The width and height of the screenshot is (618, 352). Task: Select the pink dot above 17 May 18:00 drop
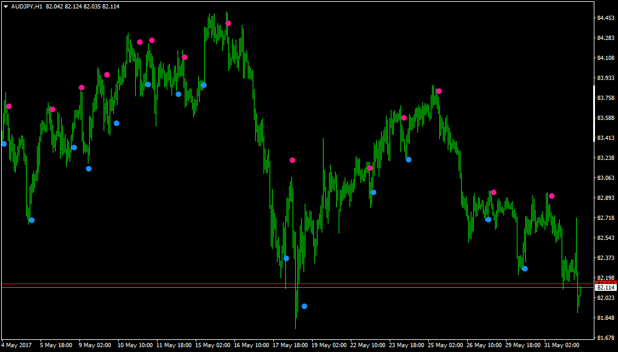tap(292, 160)
